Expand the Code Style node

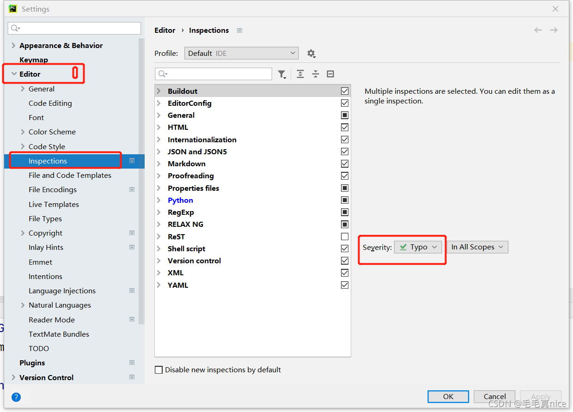[x=23, y=146]
